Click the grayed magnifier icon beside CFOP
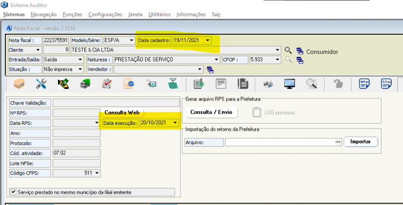Screen dimensions: 403x205 click(289, 59)
